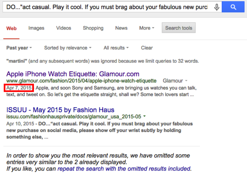Screen dimensions: 247x175
Task: Open the ISSUU May 2015 Fashion Haus result
Action: coord(60,110)
